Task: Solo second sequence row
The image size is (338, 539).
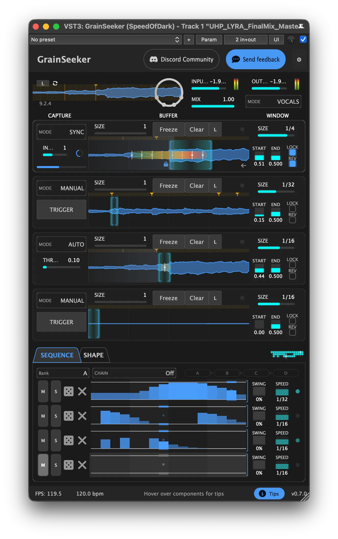Action: [56, 416]
